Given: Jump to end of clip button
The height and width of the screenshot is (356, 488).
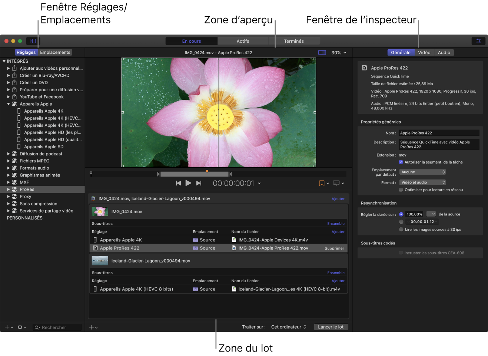Looking at the screenshot, I should [x=199, y=183].
